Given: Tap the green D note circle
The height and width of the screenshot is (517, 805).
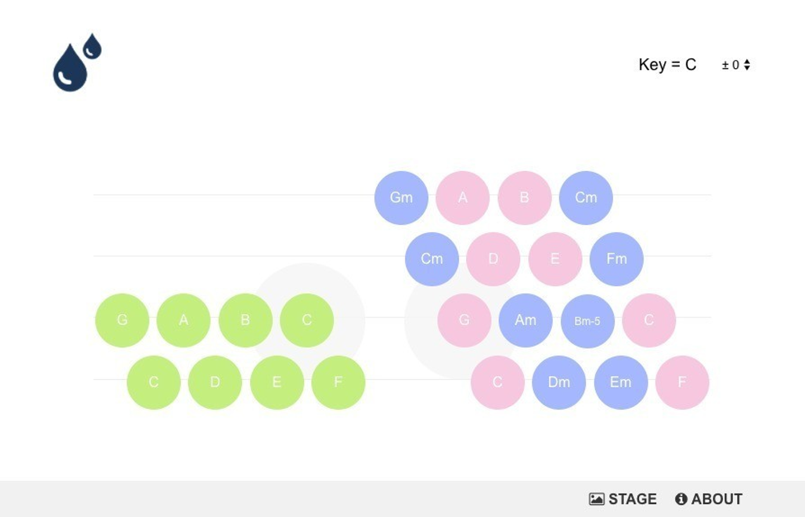Looking at the screenshot, I should tap(215, 382).
